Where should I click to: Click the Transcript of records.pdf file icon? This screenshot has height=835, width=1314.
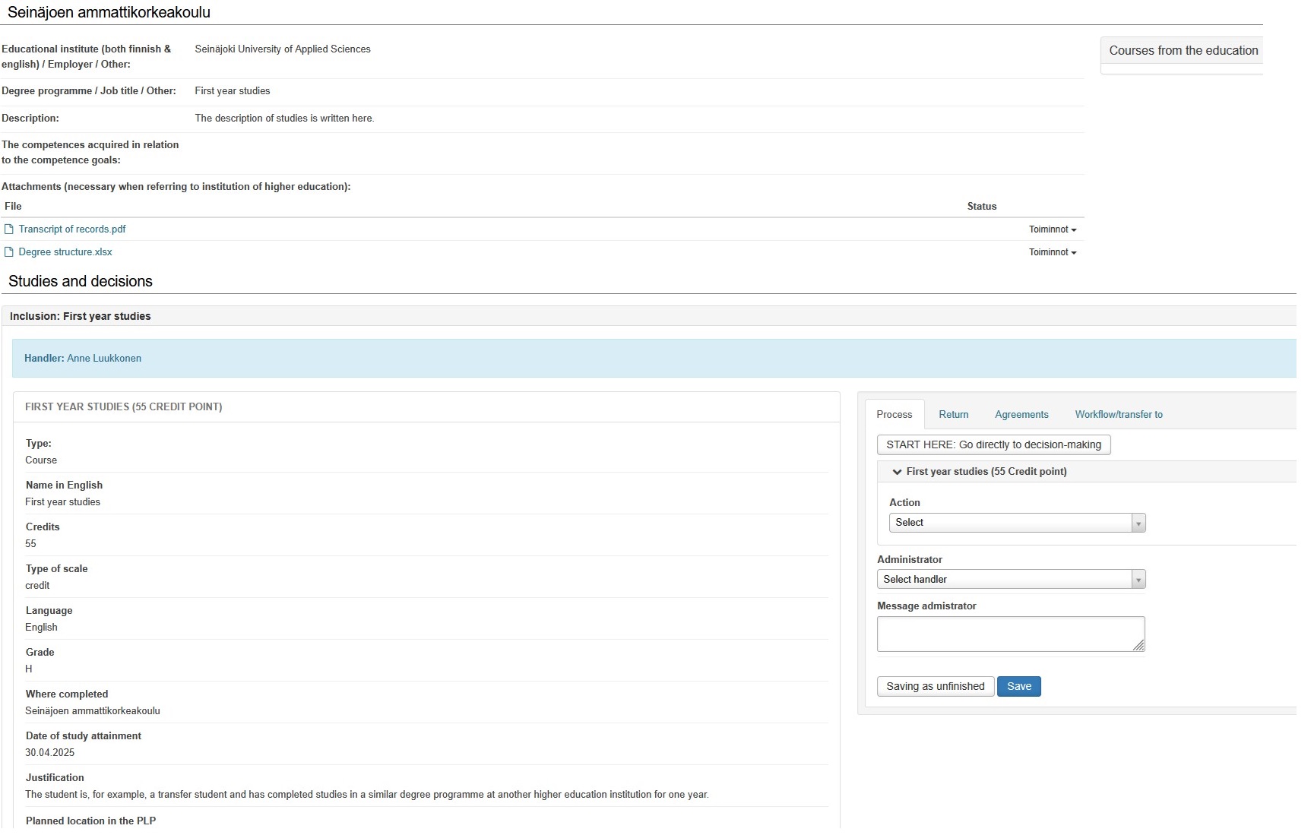coord(9,229)
